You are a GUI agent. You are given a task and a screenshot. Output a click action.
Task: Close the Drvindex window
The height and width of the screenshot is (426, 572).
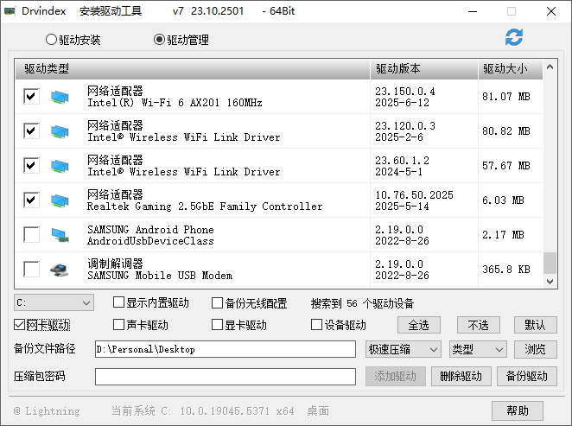551,11
